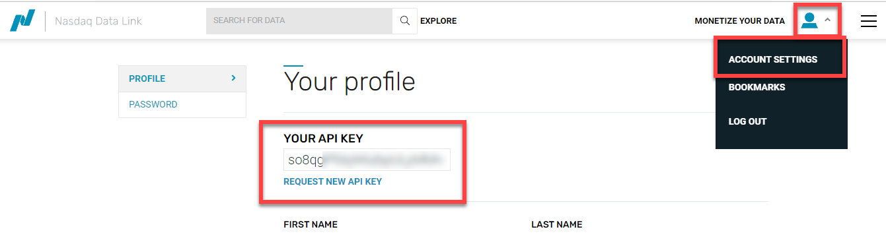This screenshot has width=886, height=250.
Task: Click the First Name label
Action: (x=311, y=224)
